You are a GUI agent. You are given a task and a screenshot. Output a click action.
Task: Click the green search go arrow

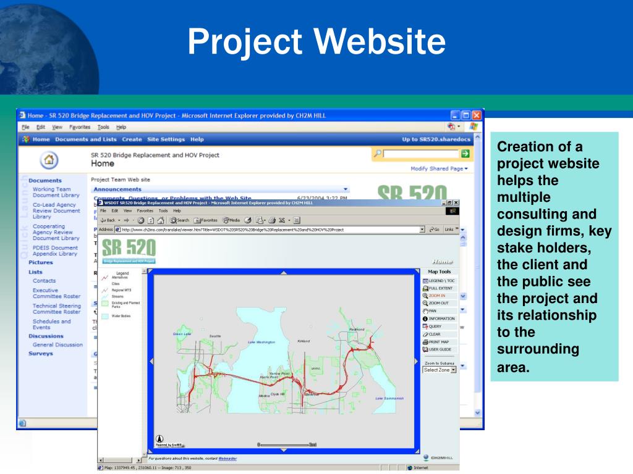click(465, 154)
